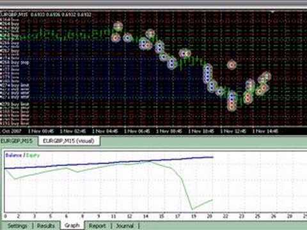Select the Graph tab in the tester
307x230 pixels.
72,226
